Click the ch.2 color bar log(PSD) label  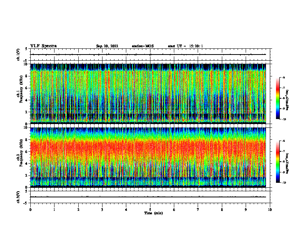point(287,163)
